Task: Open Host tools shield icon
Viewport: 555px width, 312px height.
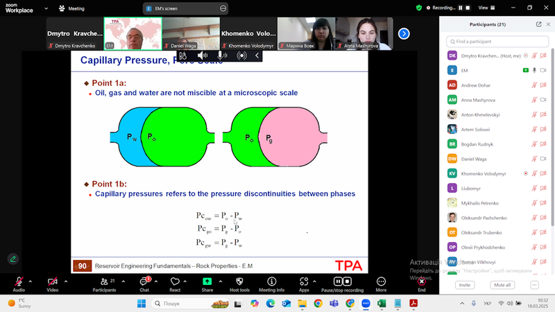Action: point(239,284)
